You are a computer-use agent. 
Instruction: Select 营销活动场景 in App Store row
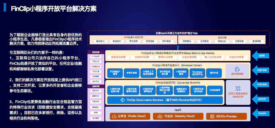coord(118,57)
